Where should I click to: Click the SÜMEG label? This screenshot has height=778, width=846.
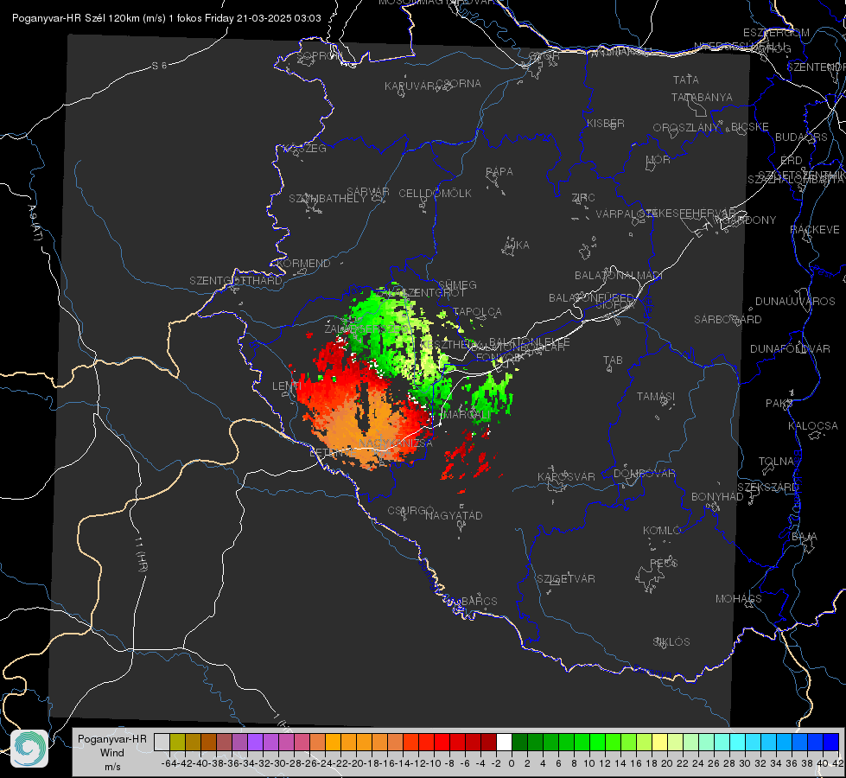(457, 284)
